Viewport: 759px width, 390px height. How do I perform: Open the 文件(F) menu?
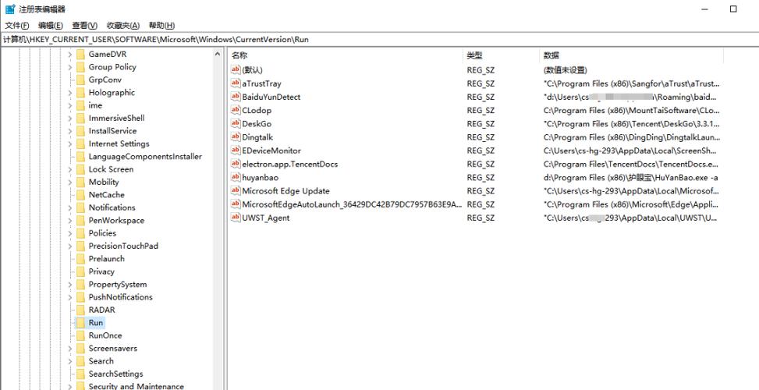(18, 26)
